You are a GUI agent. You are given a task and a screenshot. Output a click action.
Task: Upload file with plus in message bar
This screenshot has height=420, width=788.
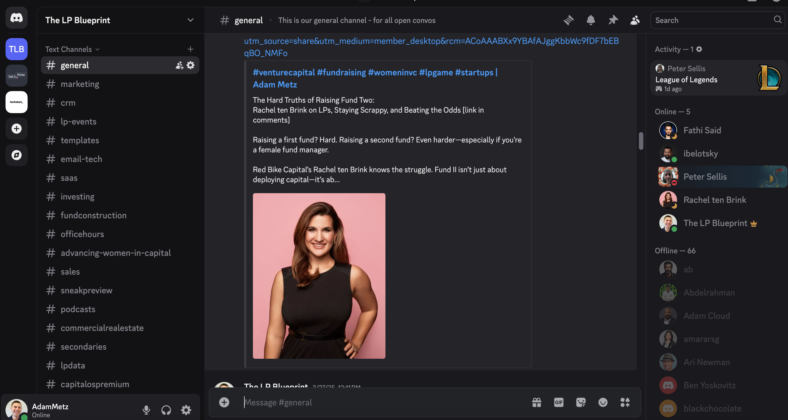click(224, 402)
